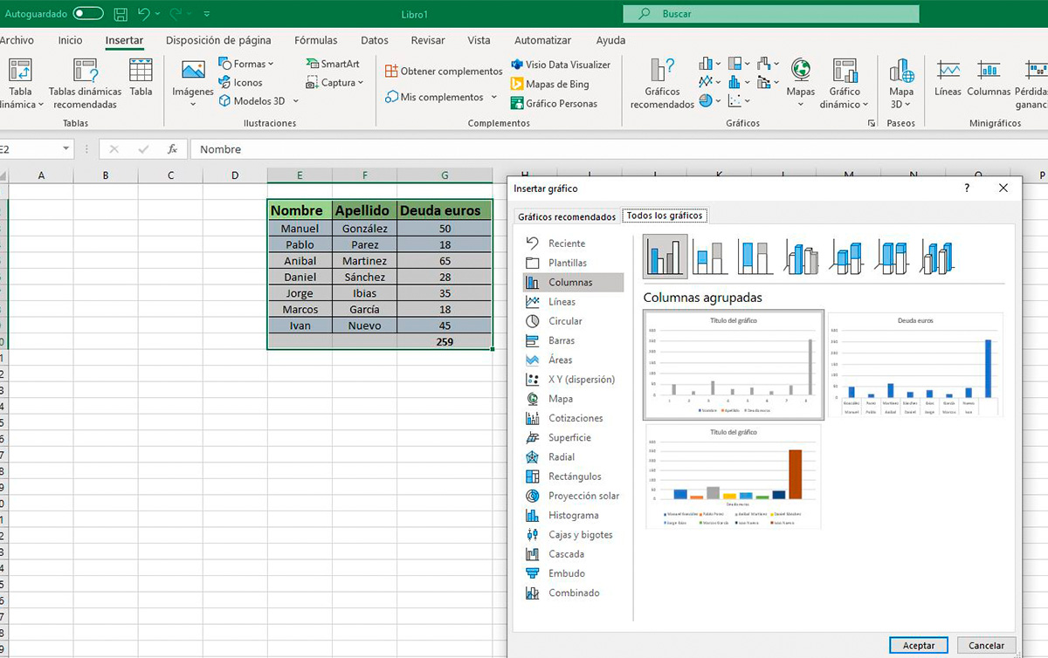Viewport: 1048px width, 658px height.
Task: Click Mapas de Bing add-in
Action: pos(550,84)
